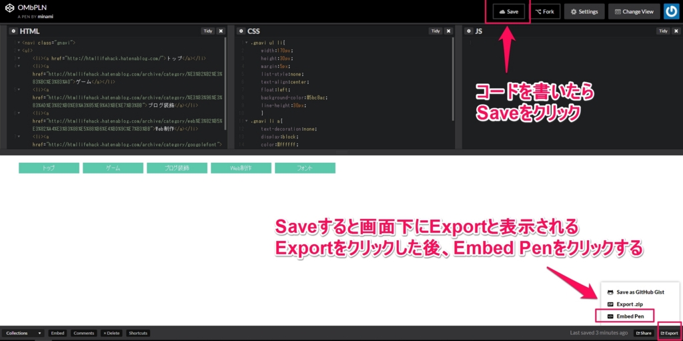The height and width of the screenshot is (341, 683).
Task: Close the CSS editor with X
Action: coord(448,31)
